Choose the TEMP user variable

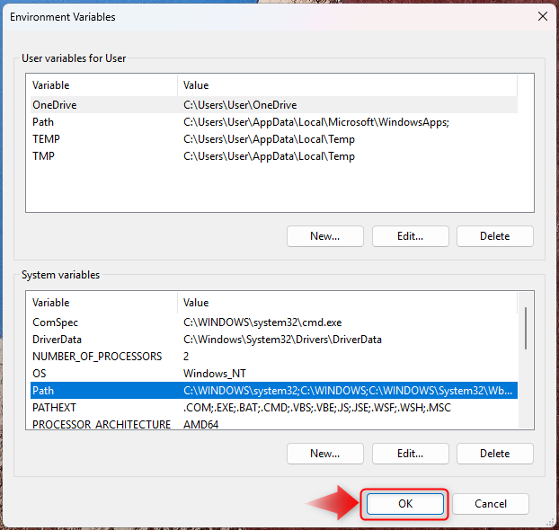[46, 139]
